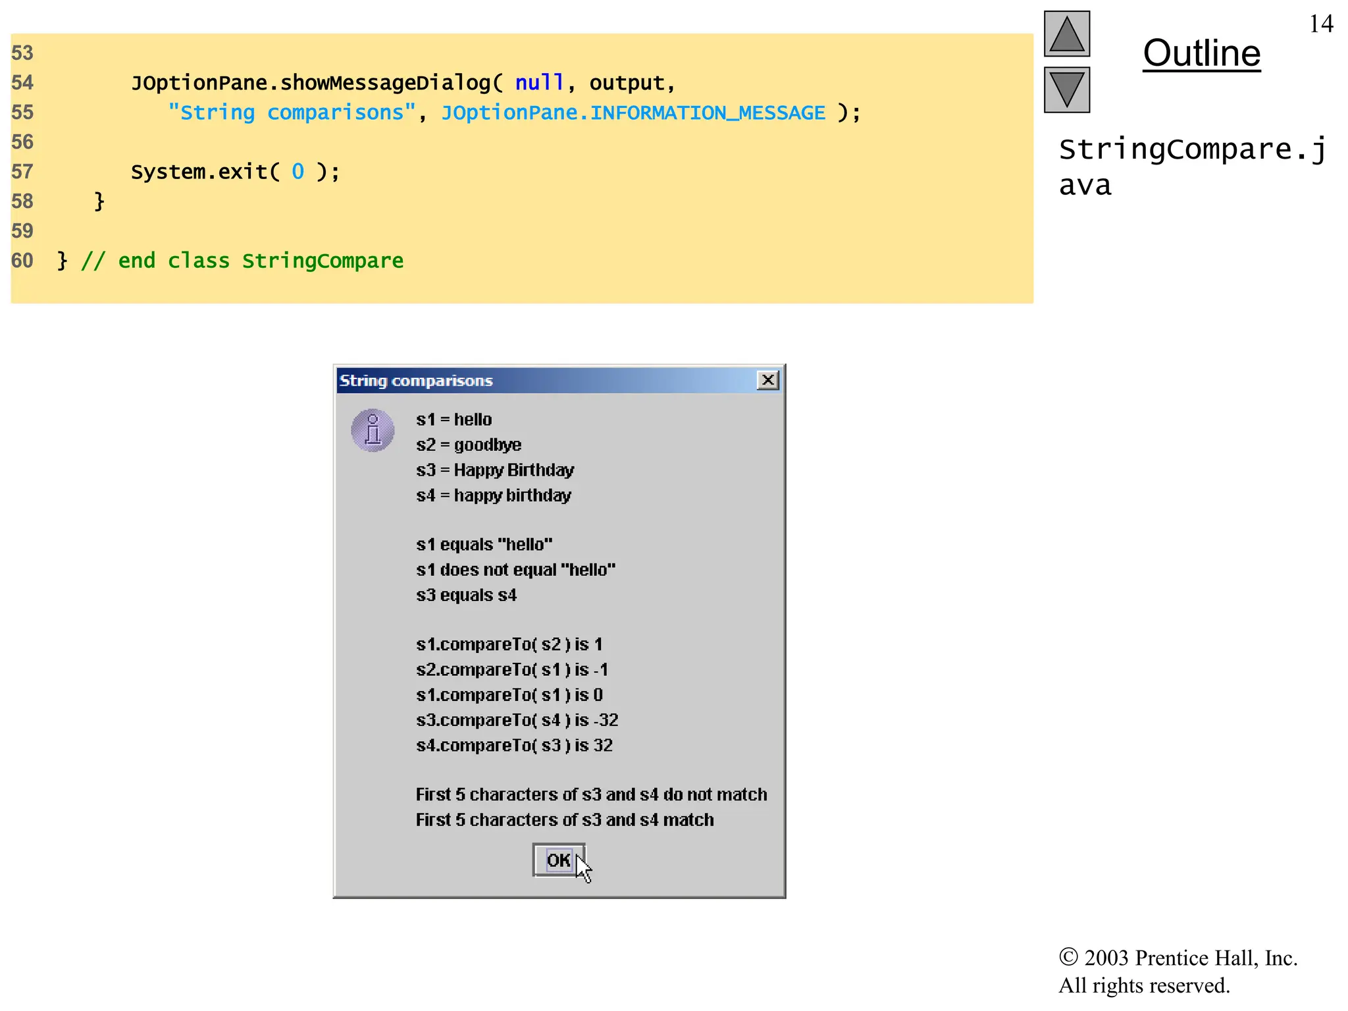
Task: Click "s1.compareTo( s2 ) is 1"
Action: tap(509, 644)
